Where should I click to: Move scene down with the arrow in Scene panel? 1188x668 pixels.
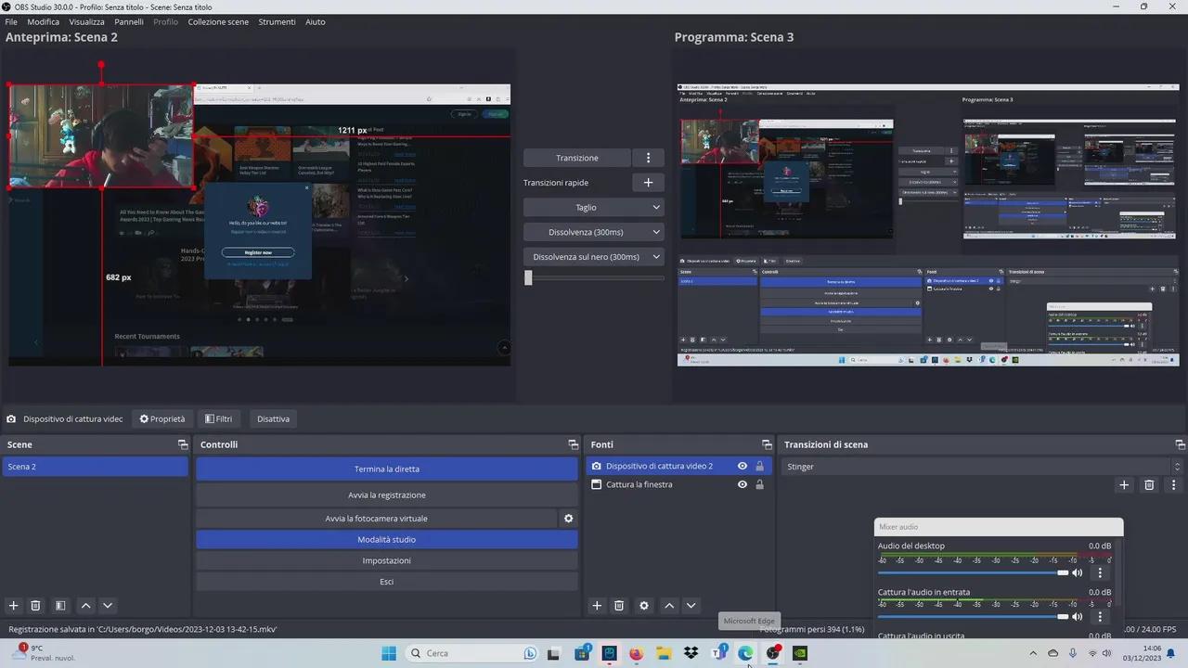tap(108, 605)
